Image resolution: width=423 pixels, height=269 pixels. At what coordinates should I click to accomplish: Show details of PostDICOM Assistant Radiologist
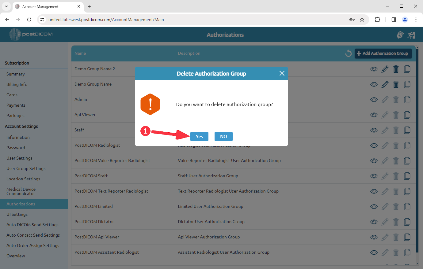pyautogui.click(x=374, y=252)
